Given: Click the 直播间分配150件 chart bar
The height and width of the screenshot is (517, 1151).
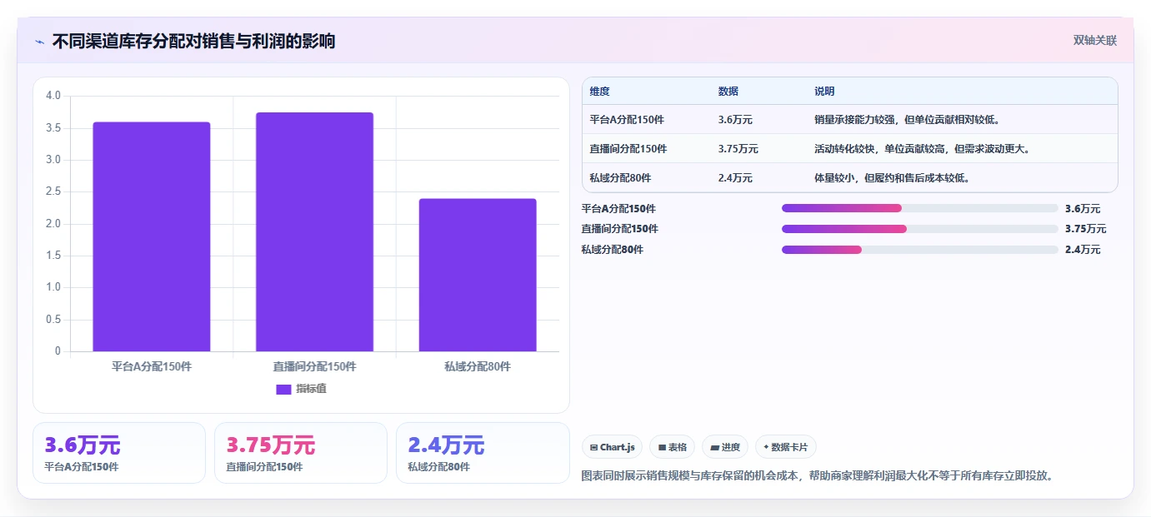Looking at the screenshot, I should (314, 231).
